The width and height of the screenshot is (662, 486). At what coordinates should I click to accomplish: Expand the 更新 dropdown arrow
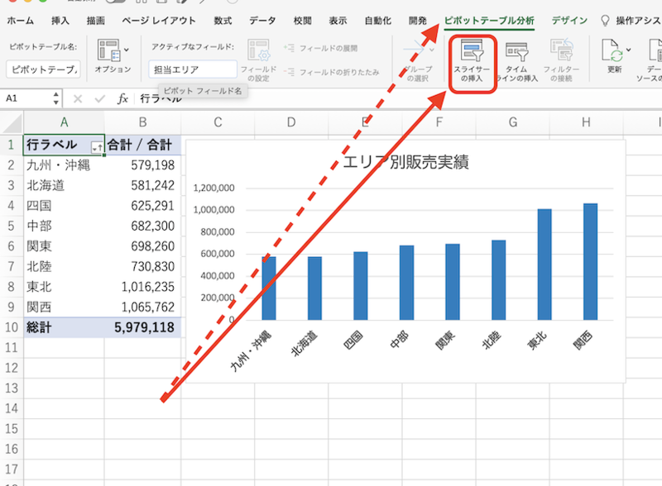629,50
